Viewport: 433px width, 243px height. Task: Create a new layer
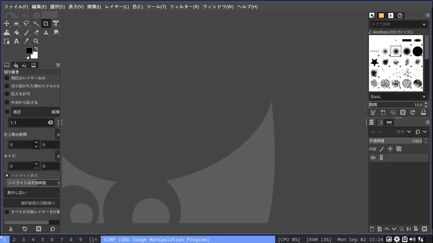point(372,229)
